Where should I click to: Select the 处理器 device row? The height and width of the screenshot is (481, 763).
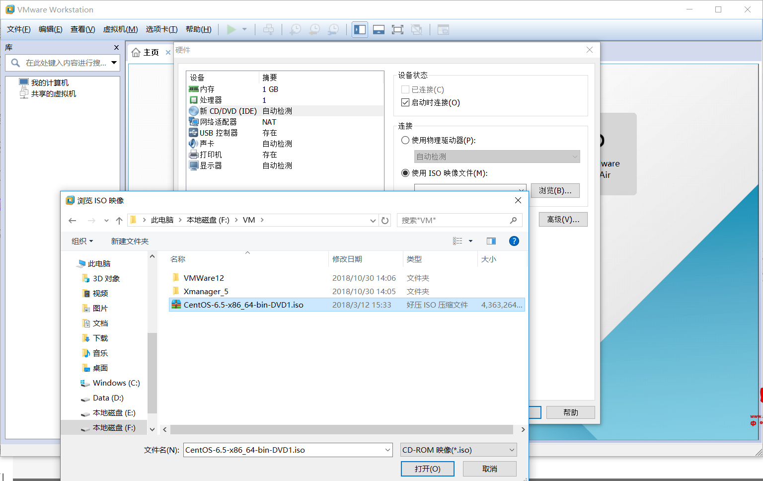tap(285, 100)
